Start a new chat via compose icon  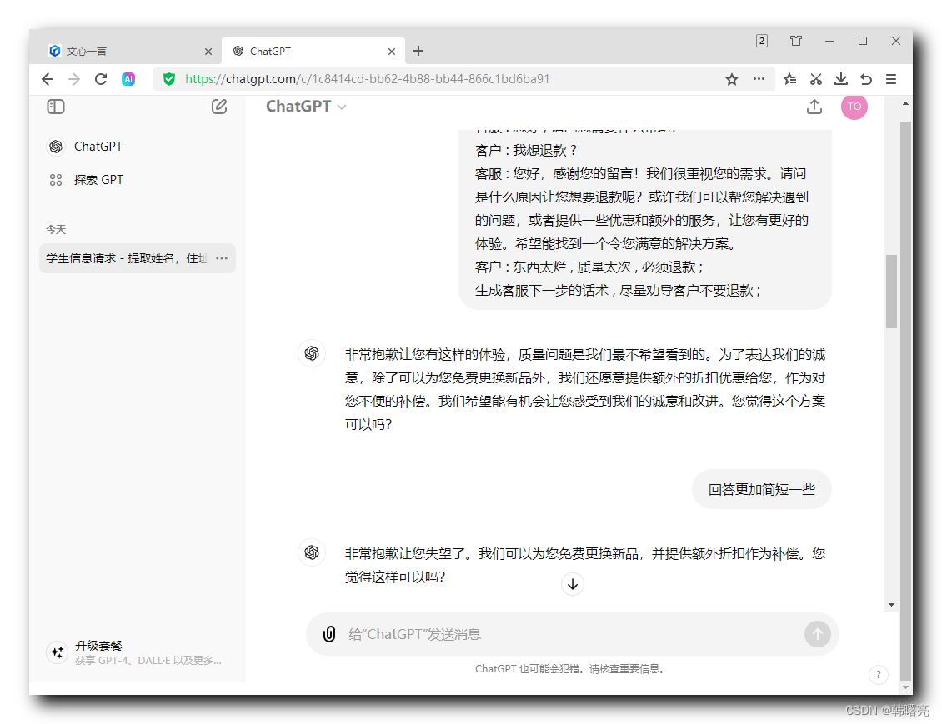[x=219, y=107]
